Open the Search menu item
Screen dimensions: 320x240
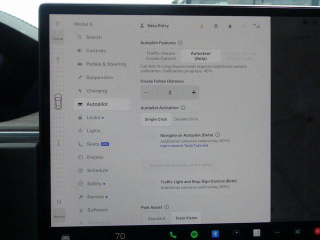point(89,37)
